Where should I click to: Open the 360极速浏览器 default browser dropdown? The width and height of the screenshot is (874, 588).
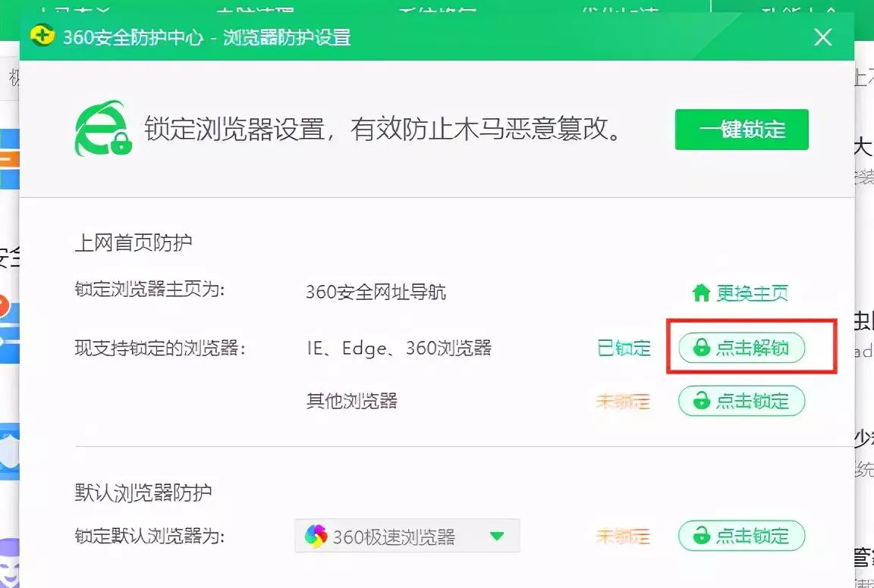point(407,536)
